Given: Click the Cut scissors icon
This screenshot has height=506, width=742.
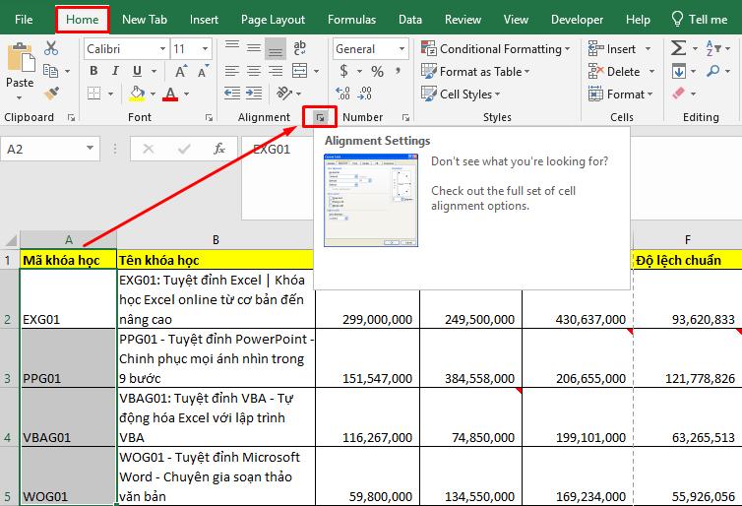Looking at the screenshot, I should [x=51, y=48].
